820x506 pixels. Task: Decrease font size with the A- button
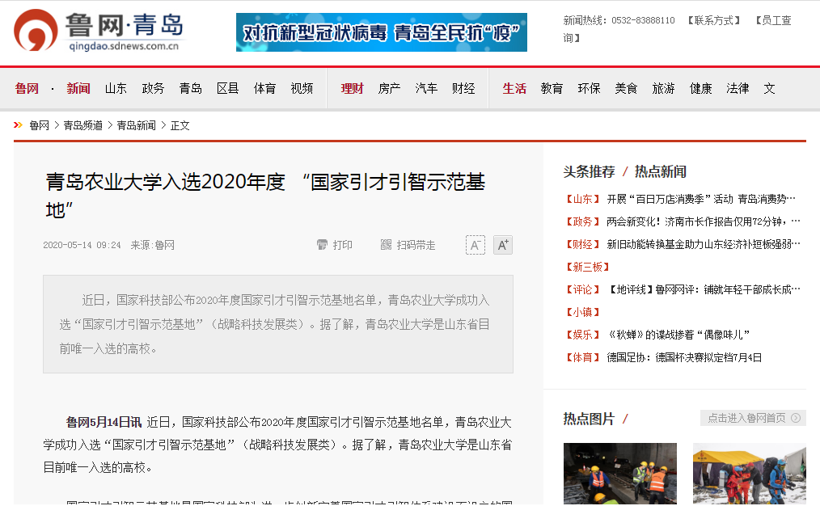[x=476, y=245]
